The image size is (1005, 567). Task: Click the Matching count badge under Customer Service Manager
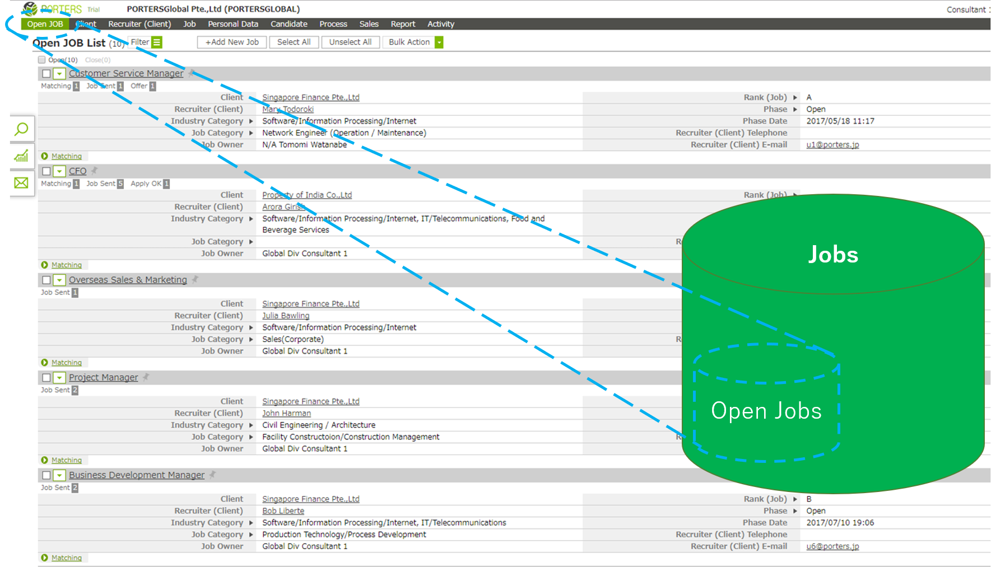coord(76,86)
